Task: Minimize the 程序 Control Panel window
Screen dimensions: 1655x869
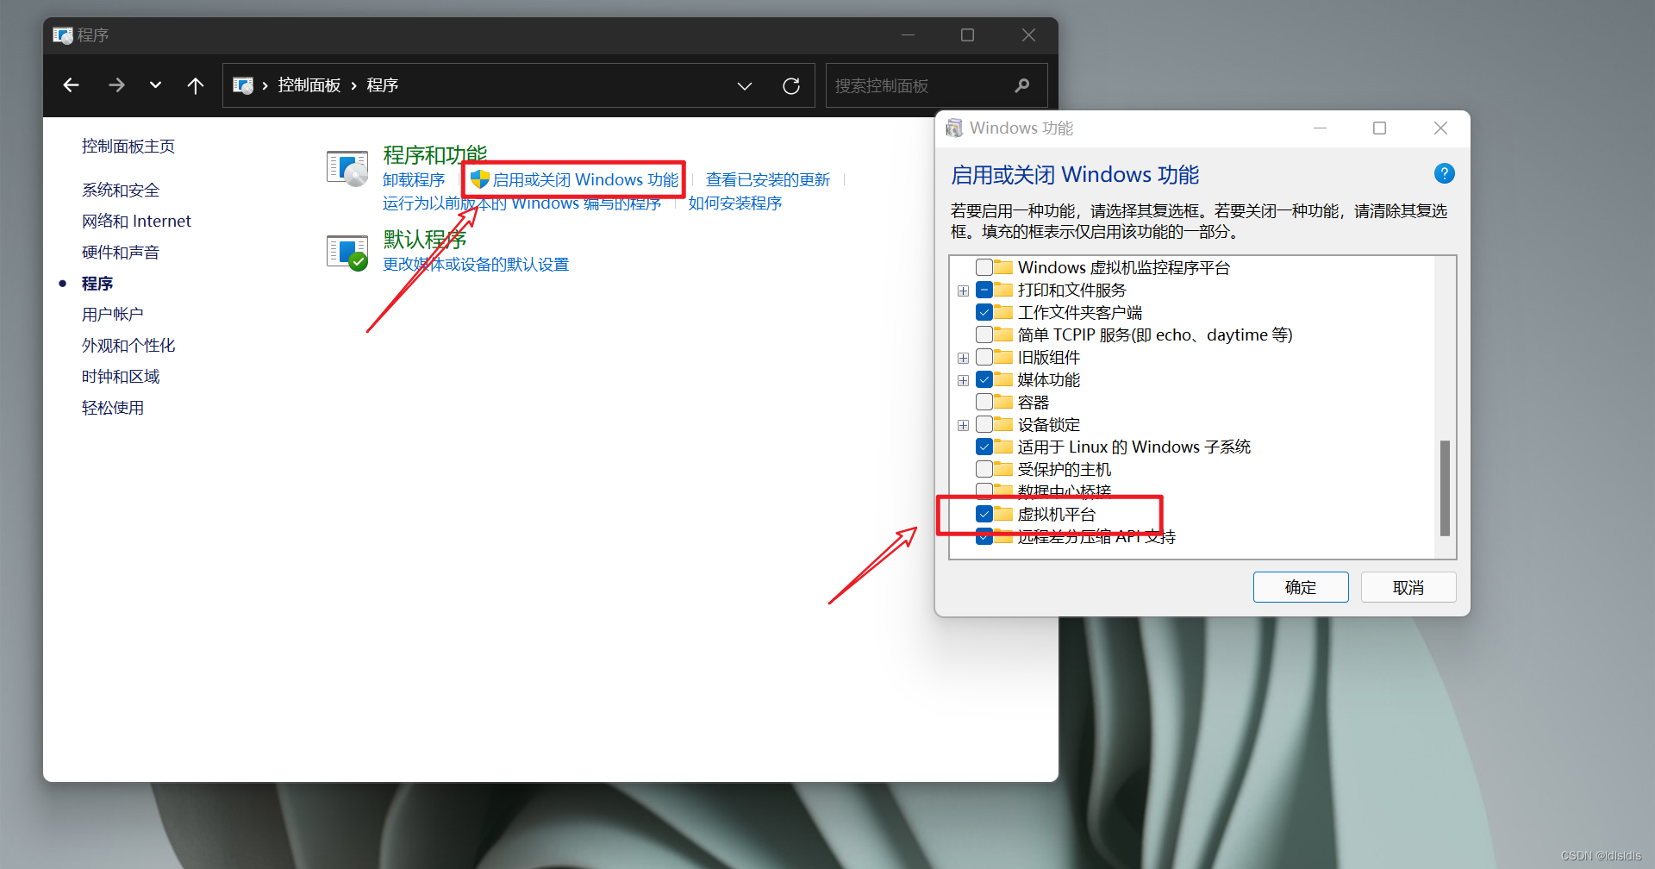Action: click(x=908, y=35)
